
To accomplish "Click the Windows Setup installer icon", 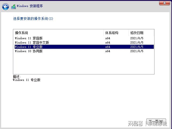I will pos(13,7).
